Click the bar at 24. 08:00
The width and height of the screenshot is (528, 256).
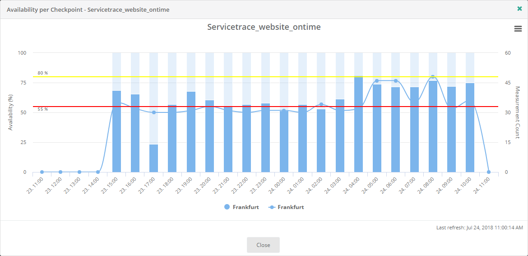click(x=433, y=126)
